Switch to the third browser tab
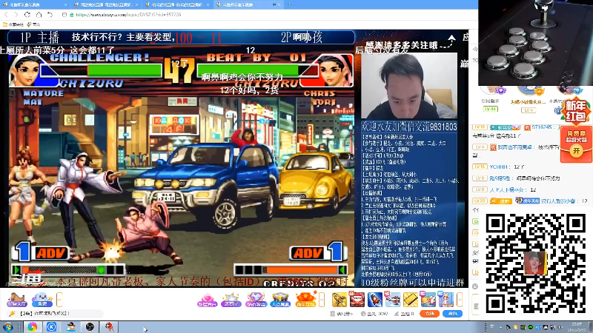 pos(178,4)
